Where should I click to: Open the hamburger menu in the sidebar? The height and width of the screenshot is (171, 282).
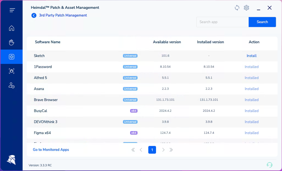click(12, 10)
